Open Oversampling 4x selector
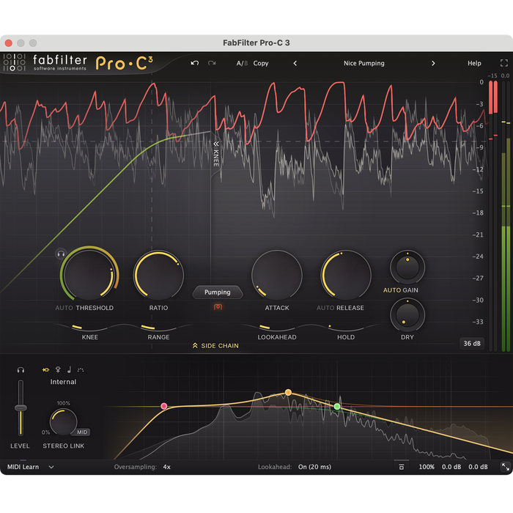This screenshot has width=513, height=513. 167,467
